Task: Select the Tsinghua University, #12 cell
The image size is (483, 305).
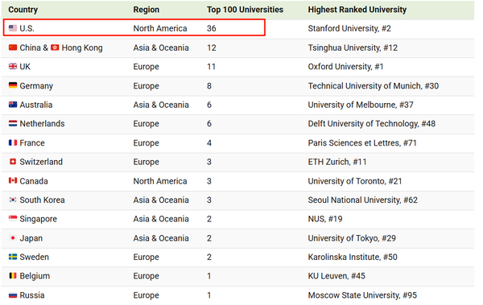Action: (353, 47)
